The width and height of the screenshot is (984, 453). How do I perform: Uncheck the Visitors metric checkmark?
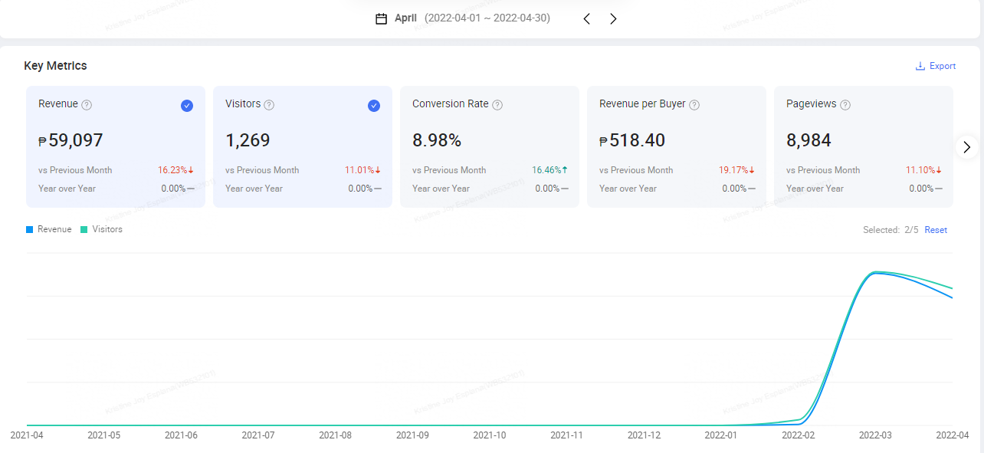pyautogui.click(x=374, y=106)
